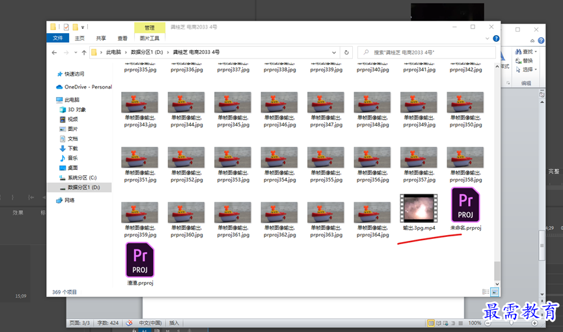Image resolution: width=563 pixels, height=332 pixels.
Task: Expand the Explorer ribbon with the chevron
Action: (x=487, y=38)
